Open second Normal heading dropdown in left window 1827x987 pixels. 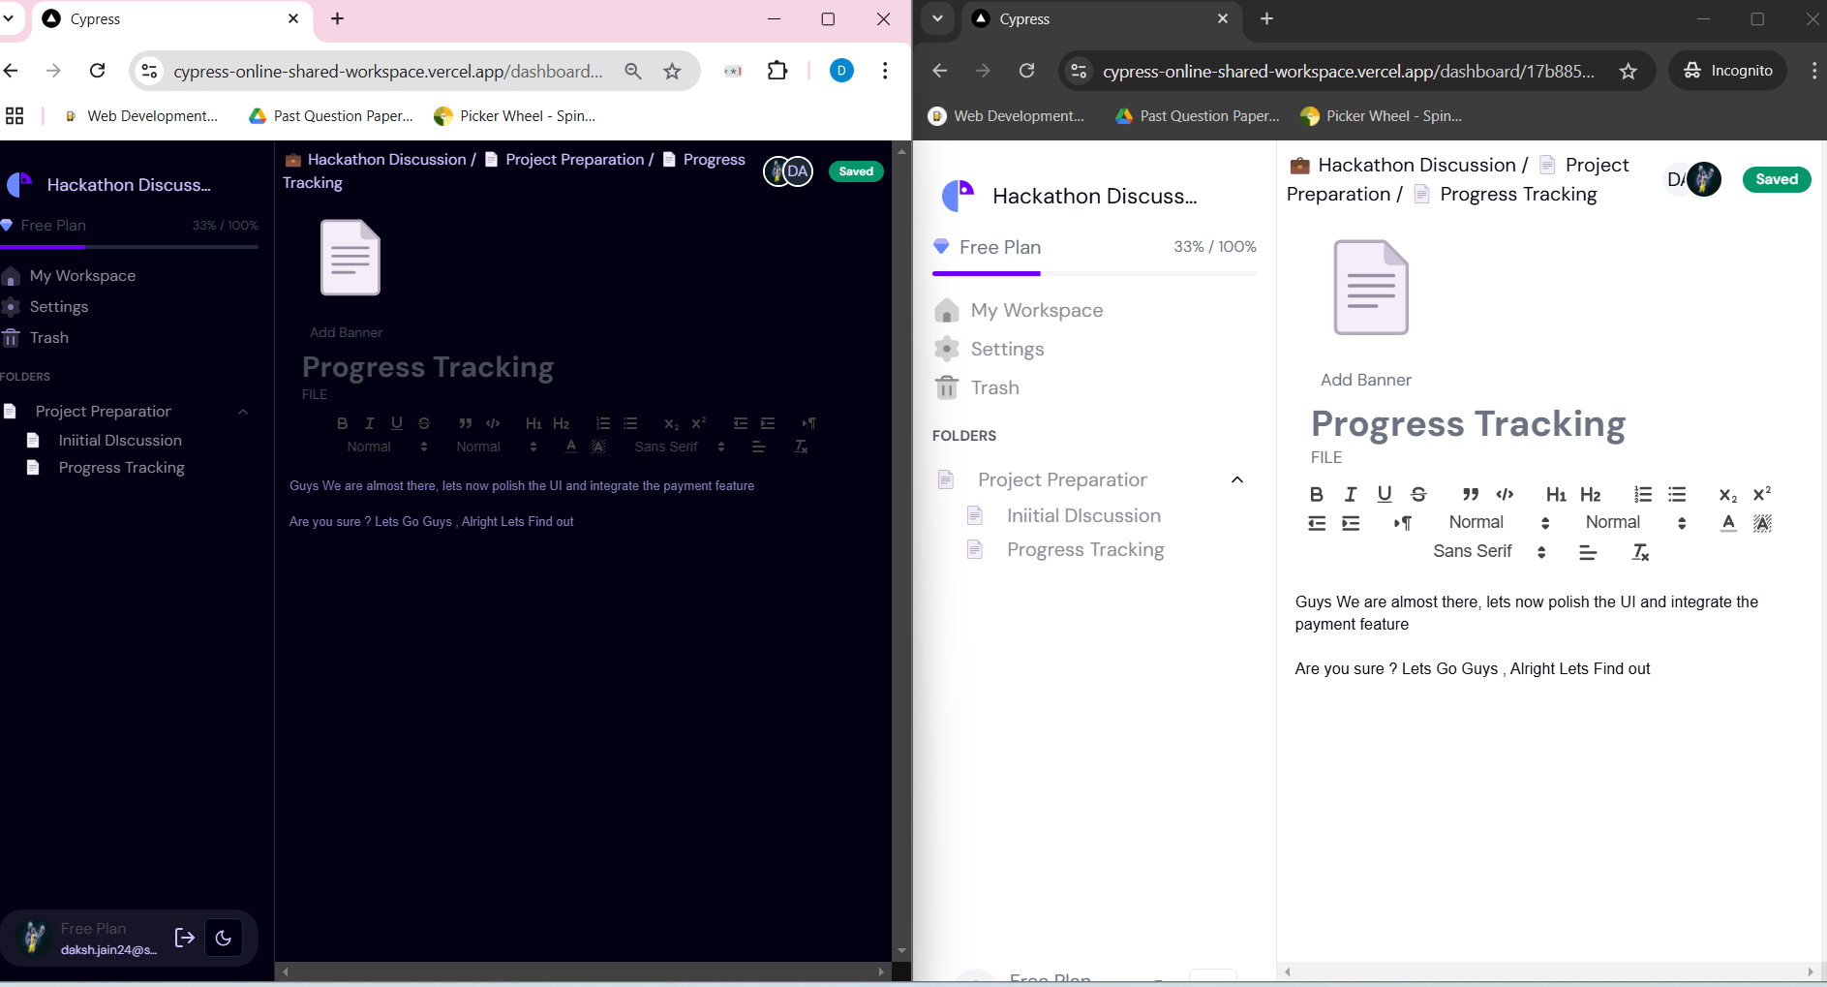[497, 447]
